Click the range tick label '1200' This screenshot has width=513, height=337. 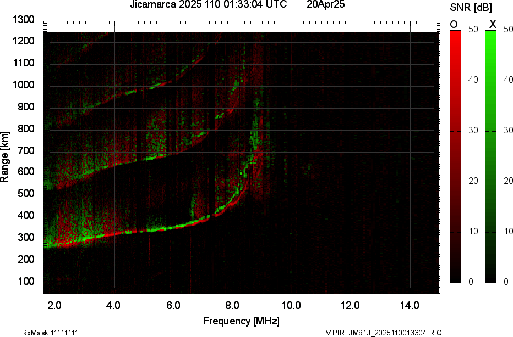pos(24,41)
